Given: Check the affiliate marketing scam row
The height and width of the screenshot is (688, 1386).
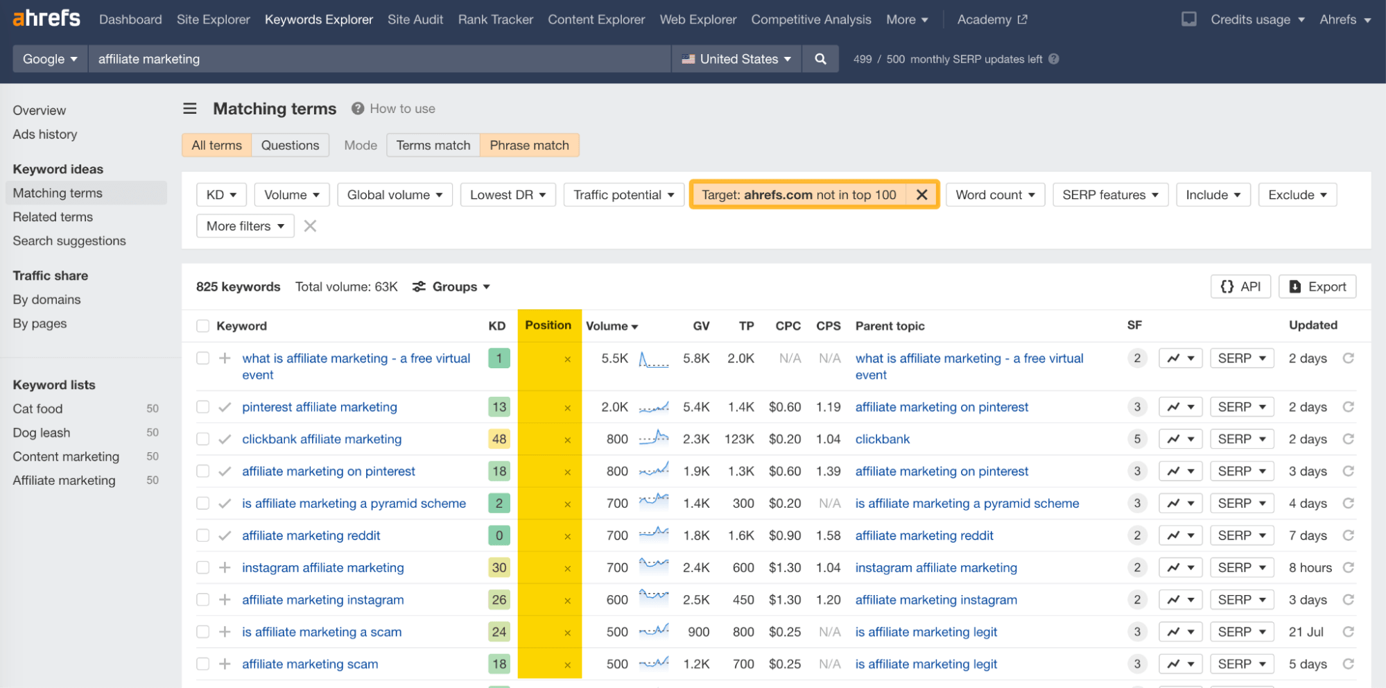Looking at the screenshot, I should pyautogui.click(x=202, y=664).
